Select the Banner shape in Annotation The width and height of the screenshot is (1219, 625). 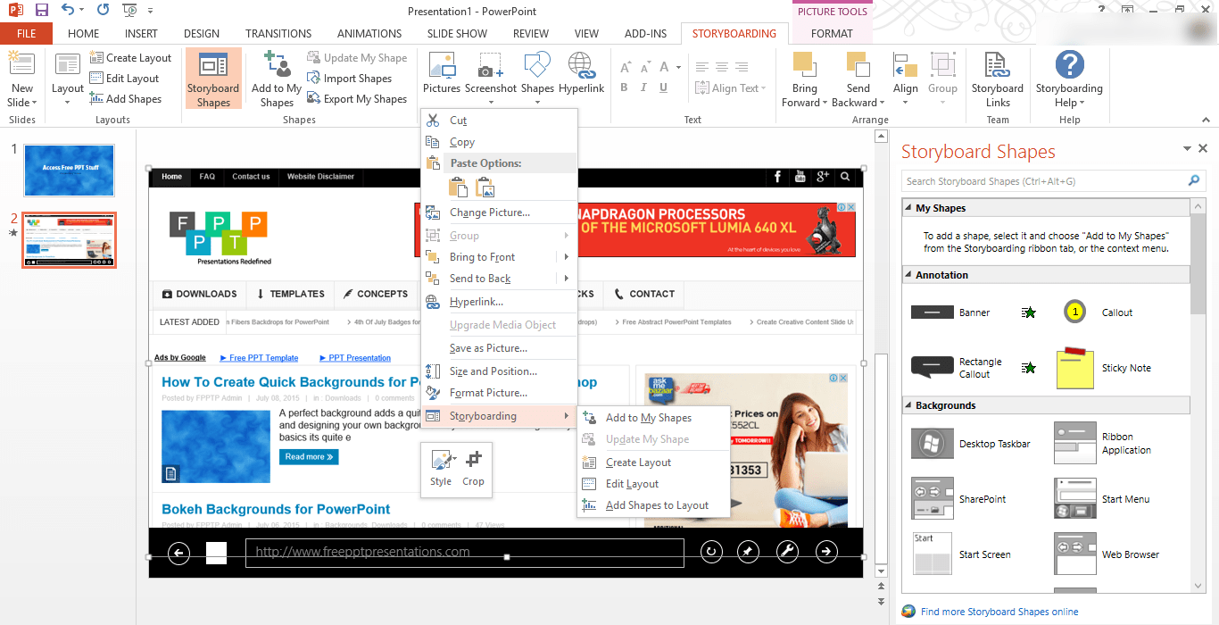pos(950,312)
